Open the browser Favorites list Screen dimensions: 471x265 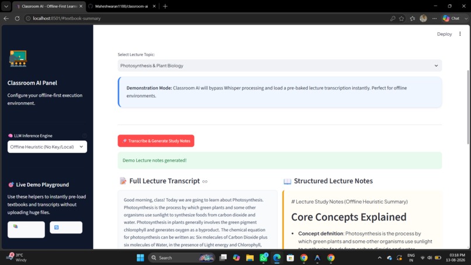pyautogui.click(x=413, y=18)
